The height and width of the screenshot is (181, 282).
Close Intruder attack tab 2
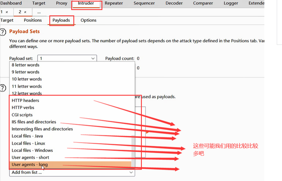25,12
